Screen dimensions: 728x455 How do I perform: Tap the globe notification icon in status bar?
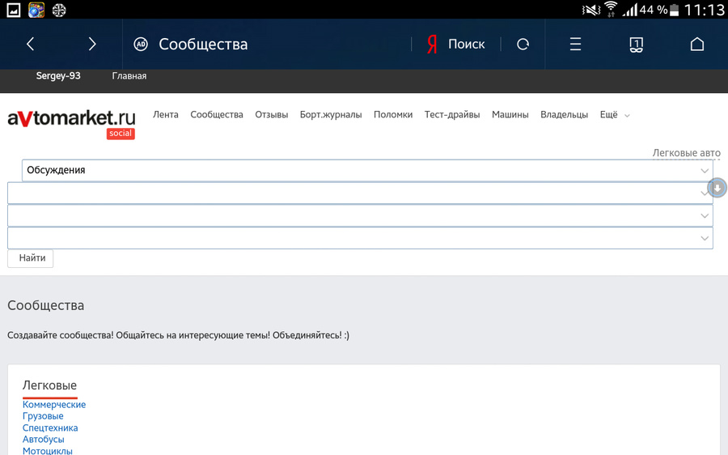[x=59, y=10]
